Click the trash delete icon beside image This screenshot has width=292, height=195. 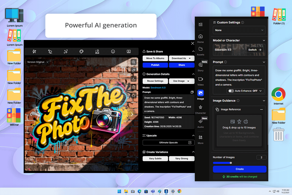(x=133, y=87)
